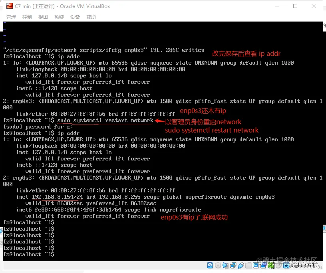Click the ifcfg-enp0s3 written message line
Image resolution: width=326 pixels, height=273 pixels.
(x=104, y=50)
